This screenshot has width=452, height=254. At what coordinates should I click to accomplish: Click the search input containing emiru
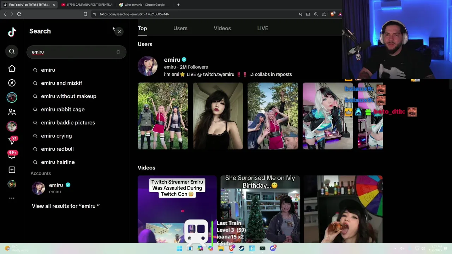pos(76,52)
